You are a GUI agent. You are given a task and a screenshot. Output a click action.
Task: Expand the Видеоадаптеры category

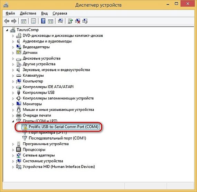[x=13, y=47]
